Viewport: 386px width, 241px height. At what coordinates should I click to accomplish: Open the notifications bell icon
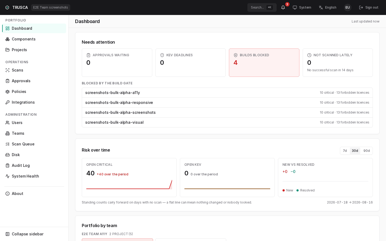(x=283, y=7)
